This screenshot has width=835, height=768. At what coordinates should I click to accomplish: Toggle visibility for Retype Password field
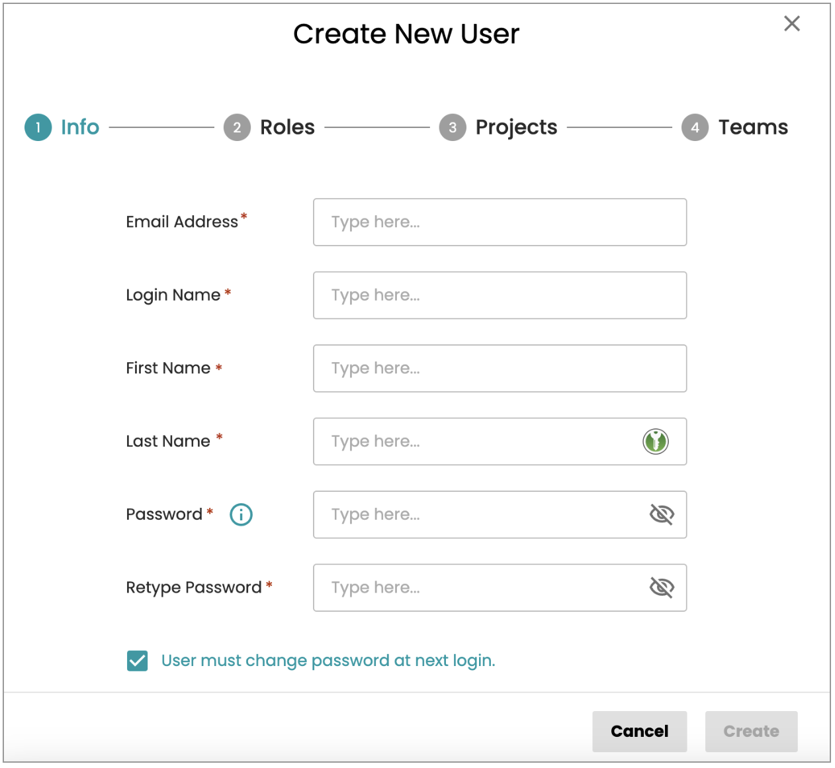point(661,587)
